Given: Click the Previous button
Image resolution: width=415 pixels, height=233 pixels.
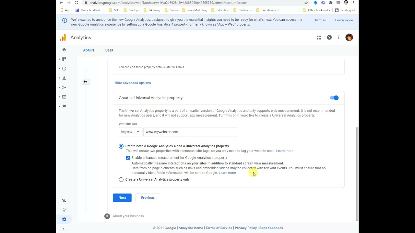Looking at the screenshot, I should pyautogui.click(x=148, y=198).
